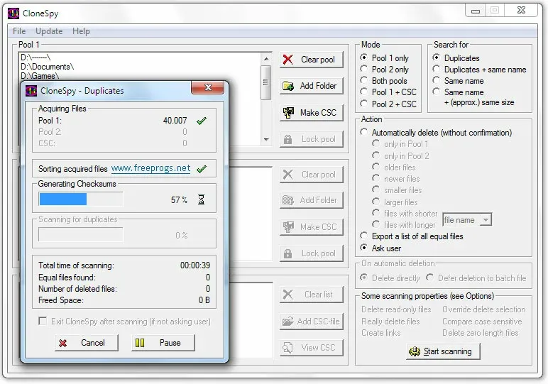
Task: Click Pool 1 Add Folder button
Action: coord(311,86)
